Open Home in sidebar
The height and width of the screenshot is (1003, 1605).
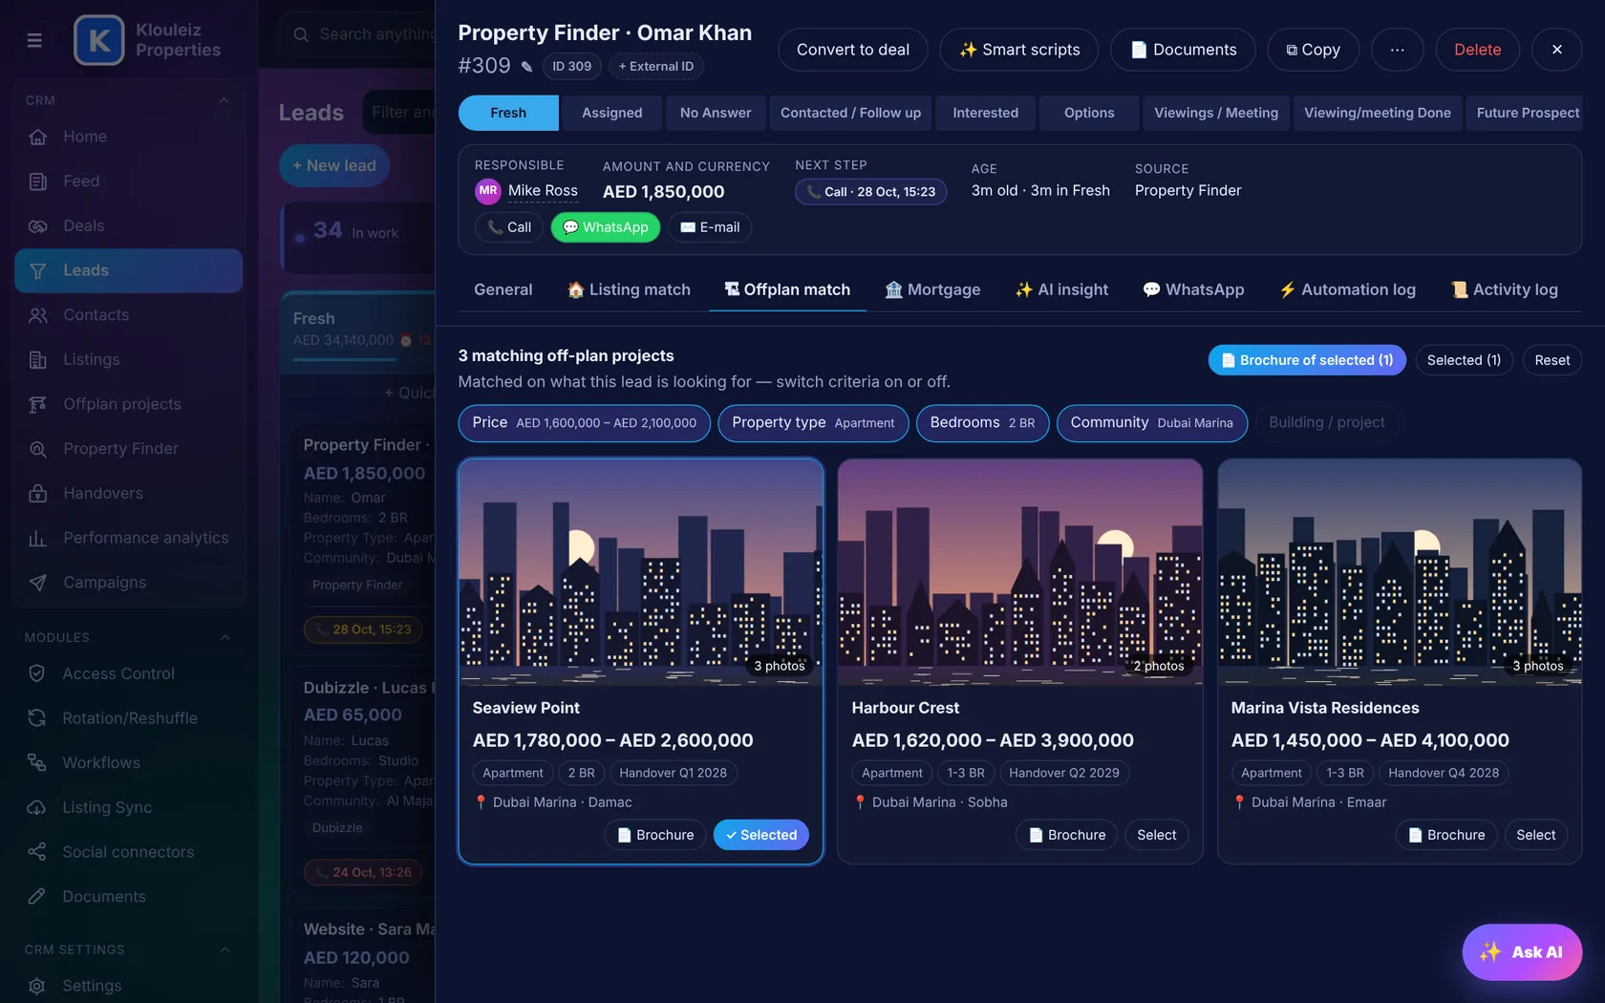128,137
